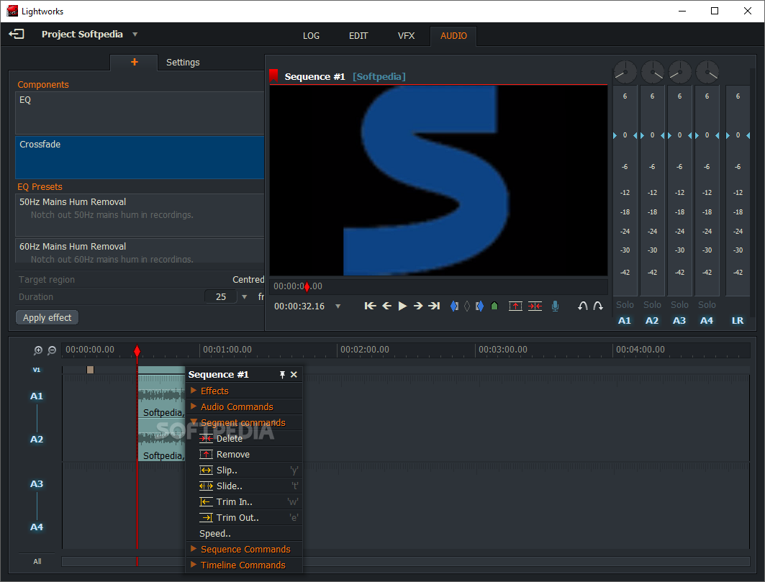
Task: Click the All tracks label
Action: (37, 562)
